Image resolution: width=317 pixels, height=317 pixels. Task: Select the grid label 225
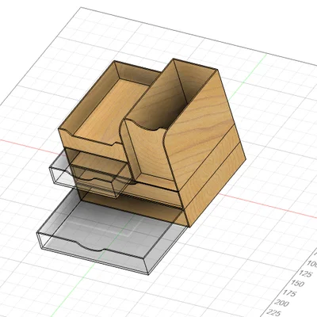click(x=273, y=313)
